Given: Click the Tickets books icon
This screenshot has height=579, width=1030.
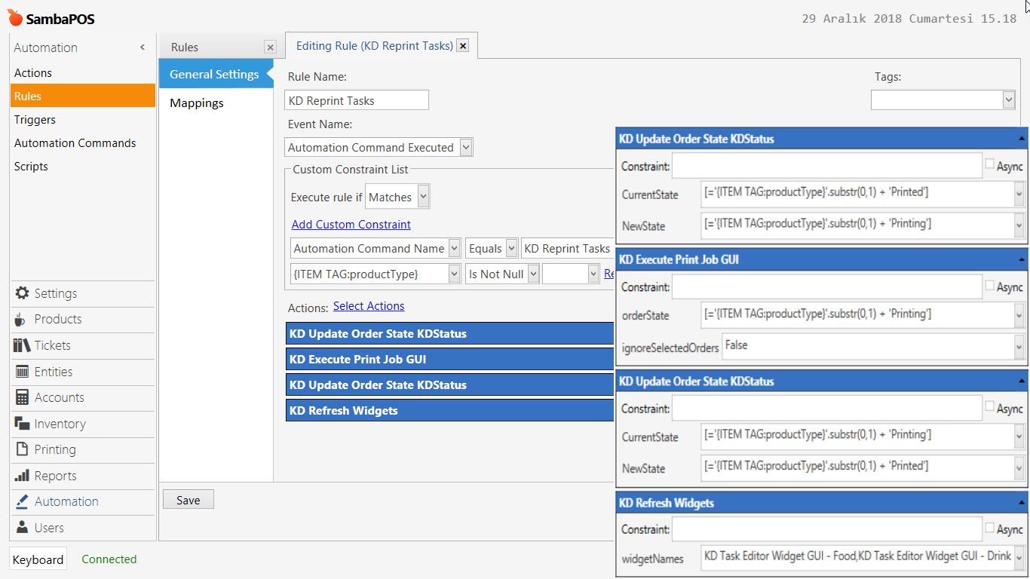Looking at the screenshot, I should [22, 345].
